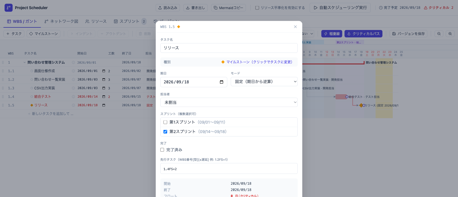Open the ネットワーク図 tab

pos(61,21)
